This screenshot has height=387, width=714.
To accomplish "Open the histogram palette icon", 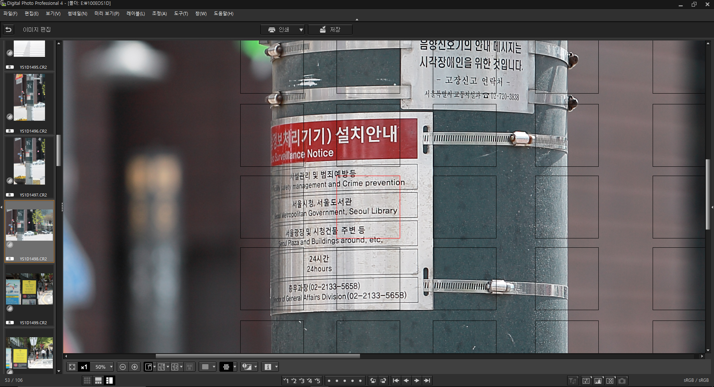I will tap(598, 380).
